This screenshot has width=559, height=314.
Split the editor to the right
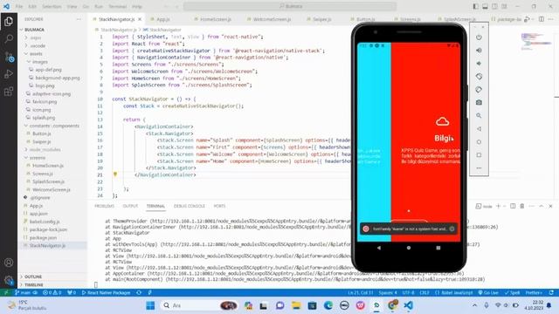tap(542, 19)
